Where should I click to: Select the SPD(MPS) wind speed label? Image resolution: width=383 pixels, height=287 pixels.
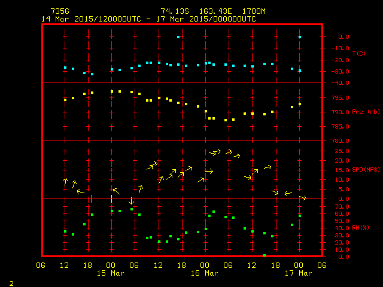pos(366,170)
